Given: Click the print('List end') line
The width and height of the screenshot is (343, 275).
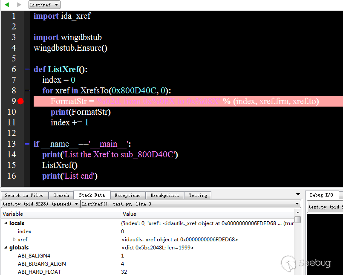Looking at the screenshot, I should 70,176.
